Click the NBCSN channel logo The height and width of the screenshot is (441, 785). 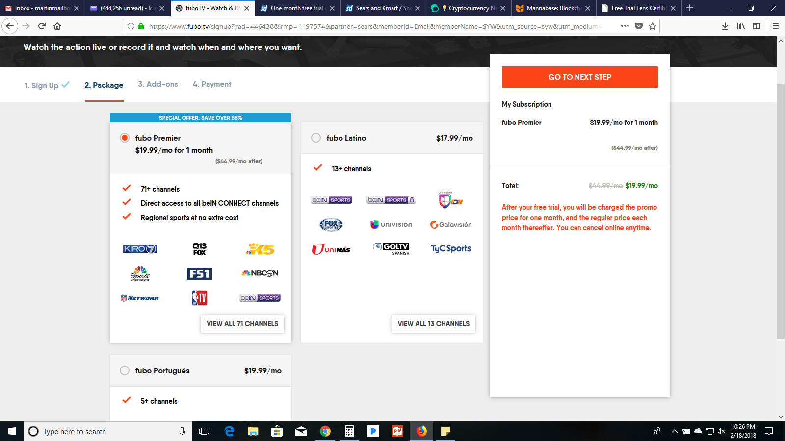pos(260,273)
